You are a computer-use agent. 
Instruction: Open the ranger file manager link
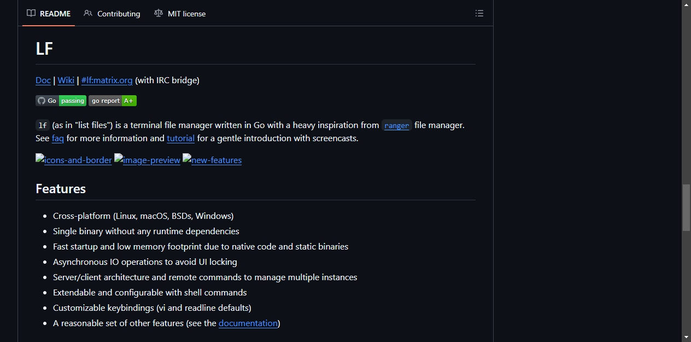397,125
